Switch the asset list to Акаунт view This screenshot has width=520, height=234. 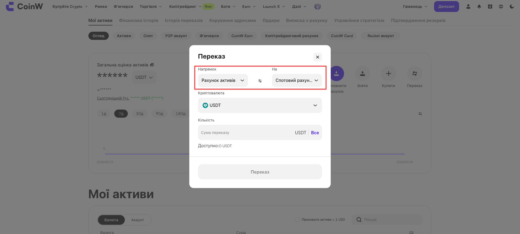coord(138,220)
